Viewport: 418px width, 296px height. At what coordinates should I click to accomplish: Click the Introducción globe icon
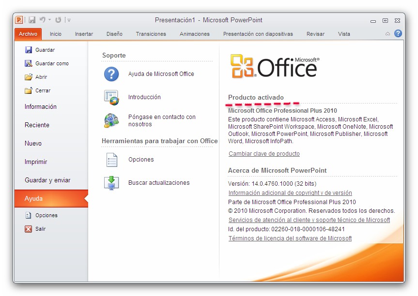point(111,97)
